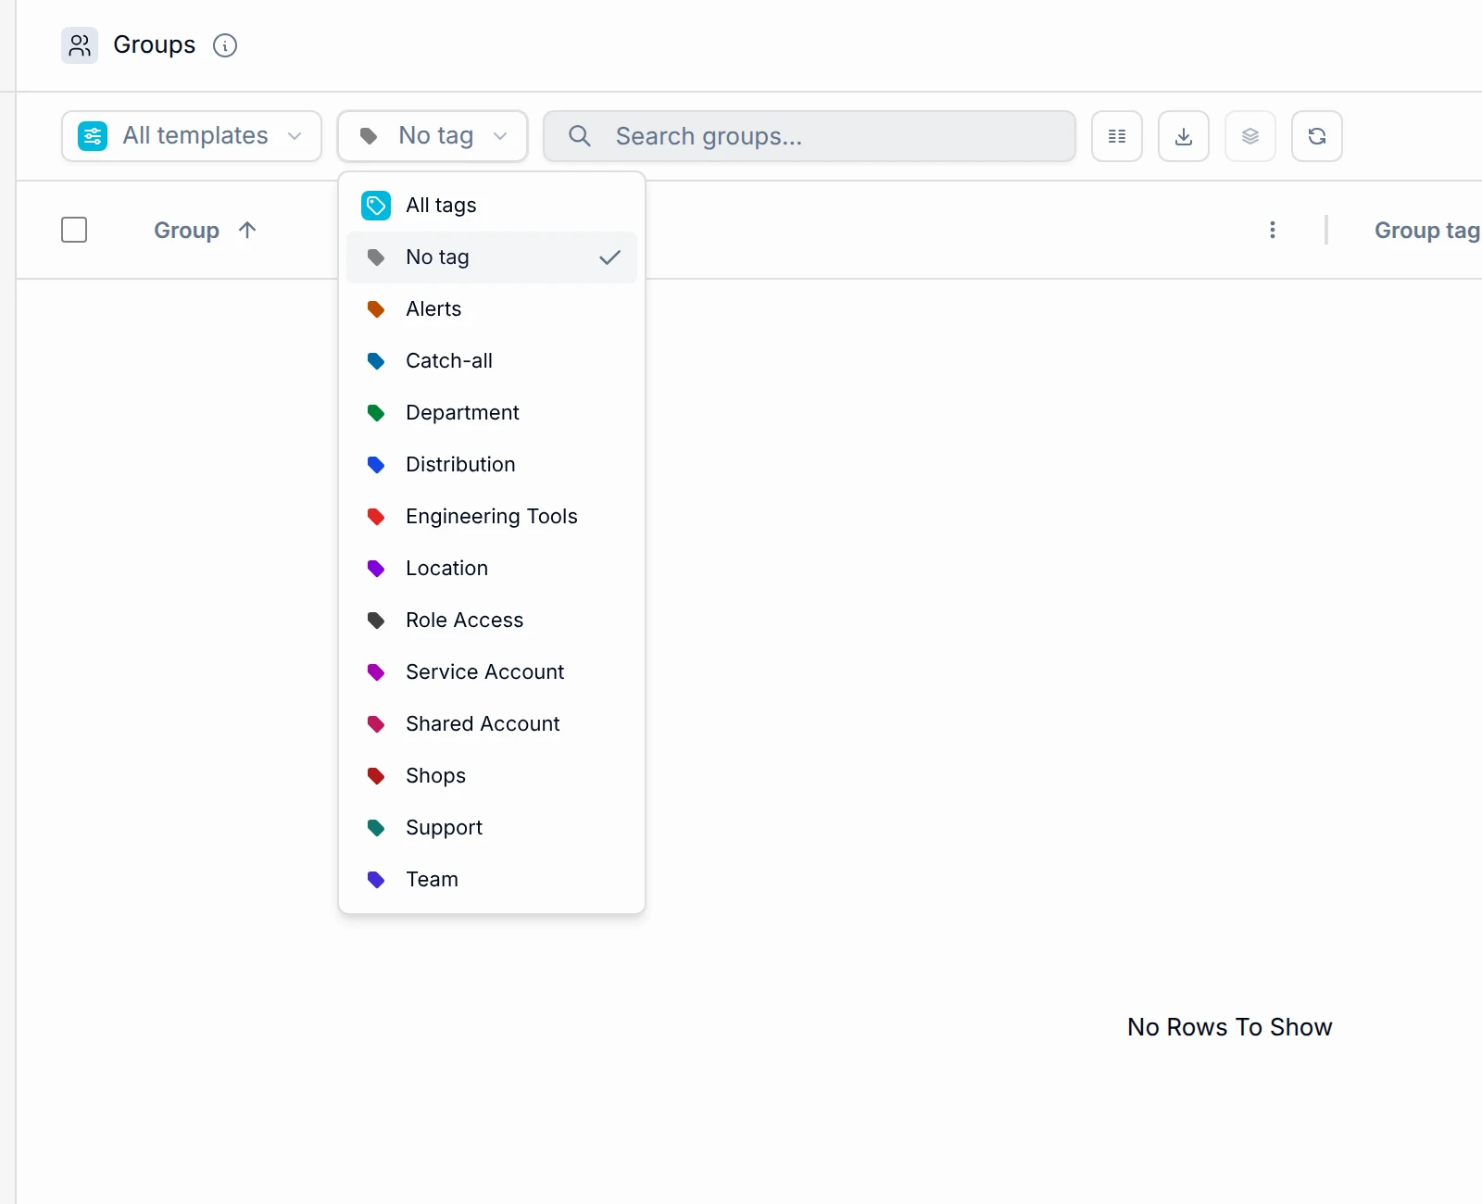Filter by Shops tag
Screen dimensions: 1482x1204
click(492, 776)
